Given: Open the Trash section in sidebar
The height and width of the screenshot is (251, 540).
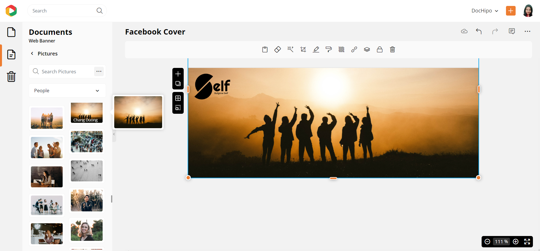Looking at the screenshot, I should coord(11,76).
